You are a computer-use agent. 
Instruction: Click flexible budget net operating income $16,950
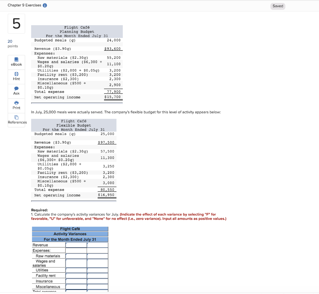pos(106,195)
